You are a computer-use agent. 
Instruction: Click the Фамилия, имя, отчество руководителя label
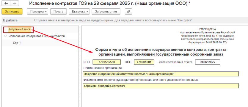click(x=140, y=80)
